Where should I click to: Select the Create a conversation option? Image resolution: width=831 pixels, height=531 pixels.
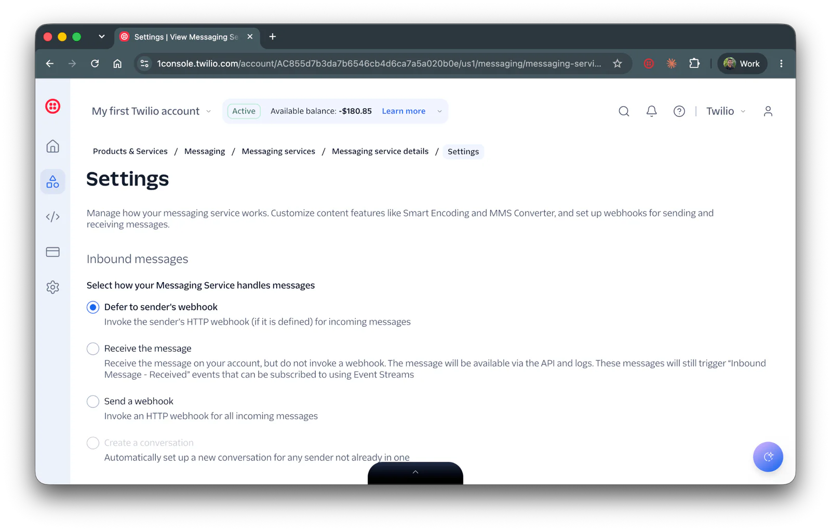coord(93,443)
